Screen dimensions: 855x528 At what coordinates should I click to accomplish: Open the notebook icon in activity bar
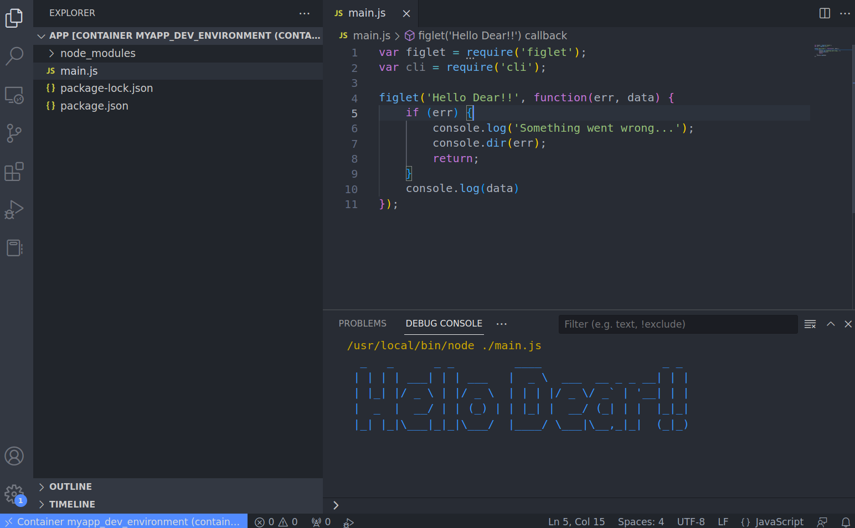[x=14, y=248]
